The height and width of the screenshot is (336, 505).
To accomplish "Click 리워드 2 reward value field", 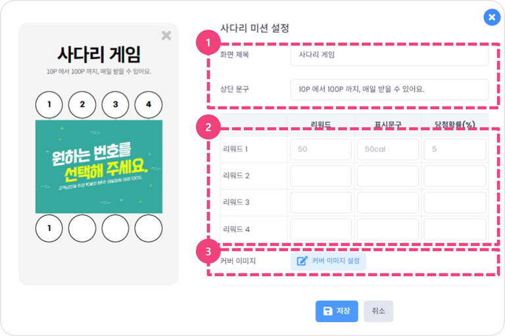I will coord(321,176).
